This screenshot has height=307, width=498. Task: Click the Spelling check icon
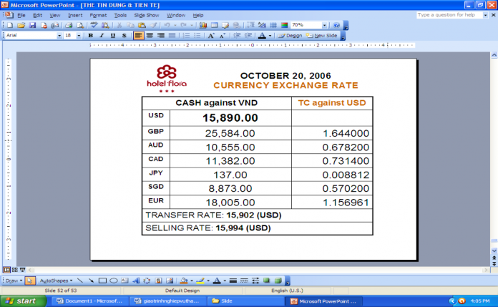94,25
